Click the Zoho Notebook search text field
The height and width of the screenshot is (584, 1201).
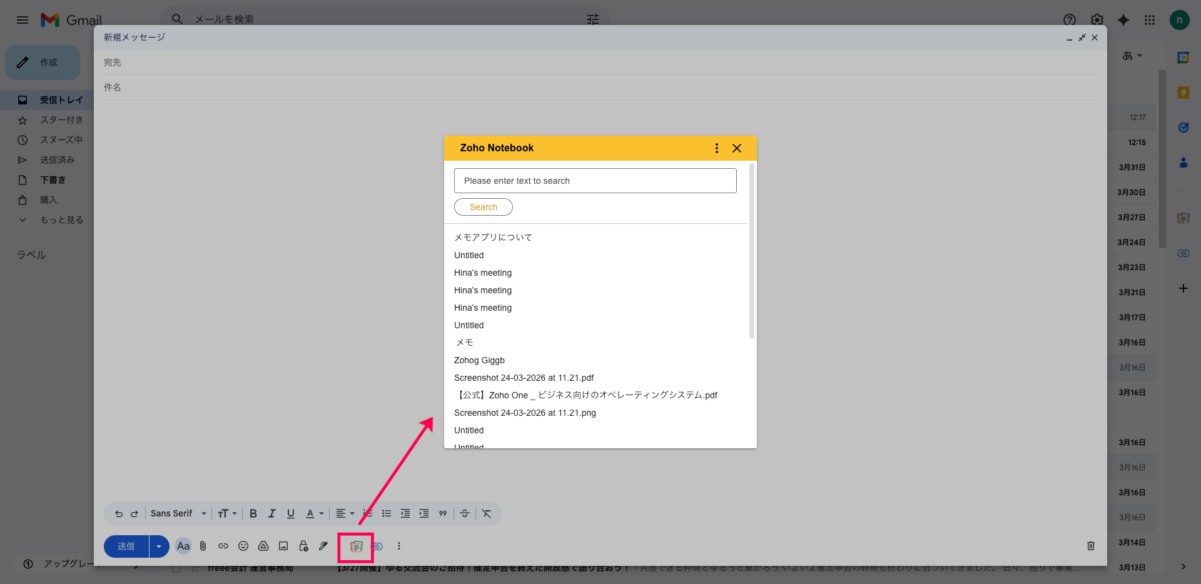pyautogui.click(x=595, y=181)
